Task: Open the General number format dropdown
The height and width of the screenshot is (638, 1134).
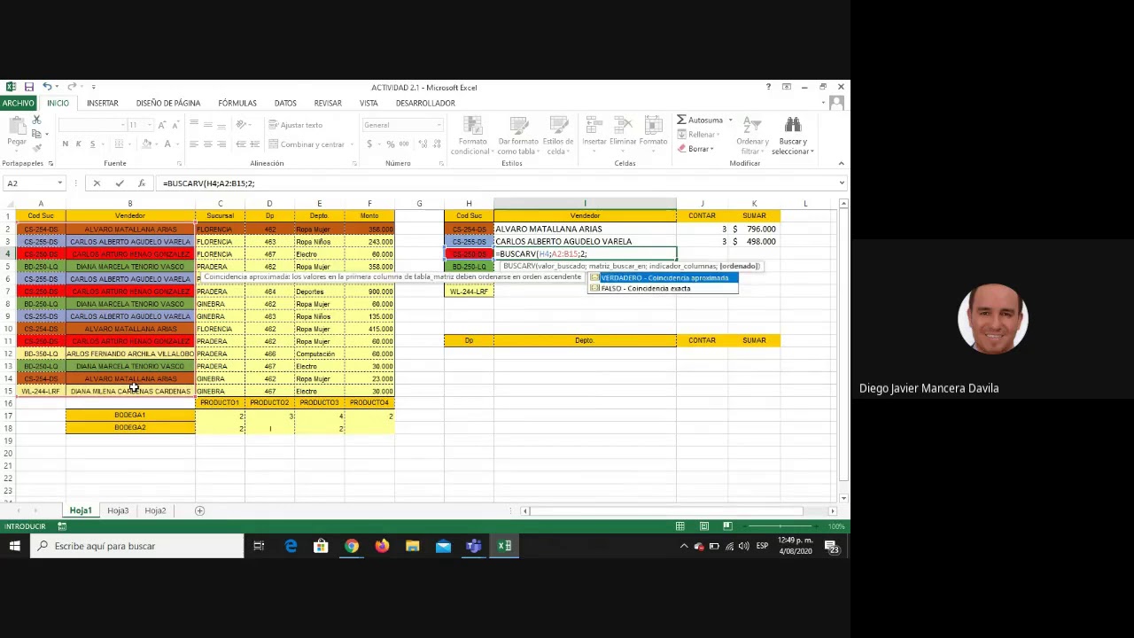Action: 439,125
